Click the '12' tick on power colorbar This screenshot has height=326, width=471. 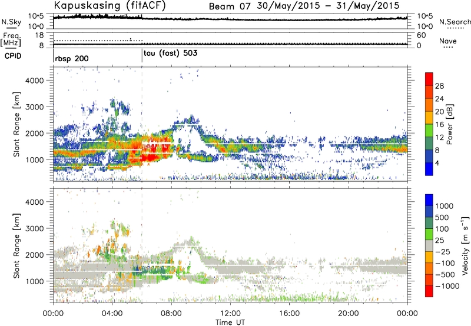pos(439,138)
